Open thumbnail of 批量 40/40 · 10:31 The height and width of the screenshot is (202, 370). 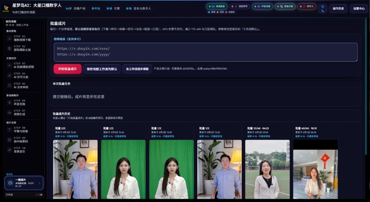pyautogui.click(x=315, y=169)
